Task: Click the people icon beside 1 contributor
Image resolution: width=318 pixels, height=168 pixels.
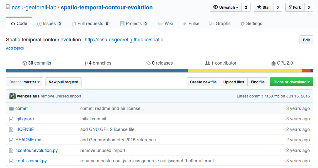Action: click(x=208, y=63)
